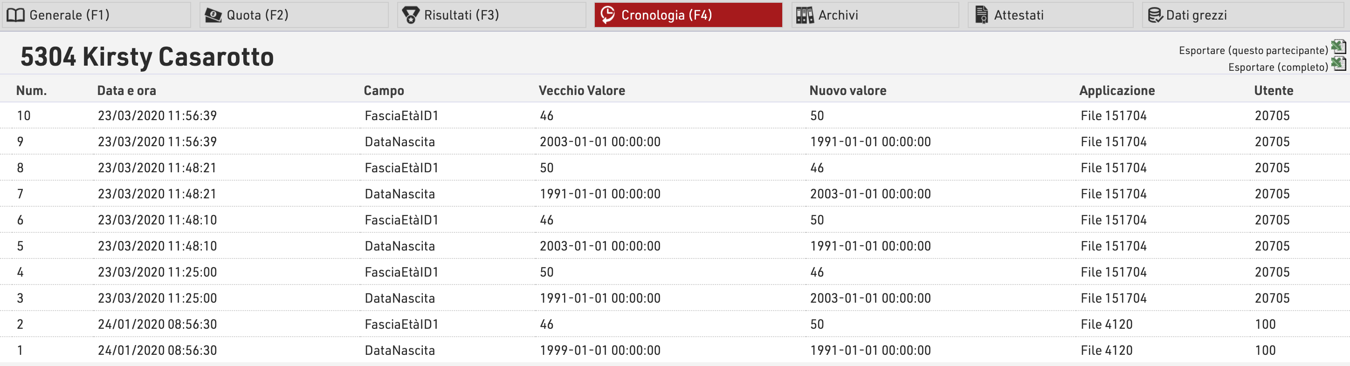Click the clock icon on the Cronologia tab
This screenshot has width=1350, height=366.
[607, 14]
